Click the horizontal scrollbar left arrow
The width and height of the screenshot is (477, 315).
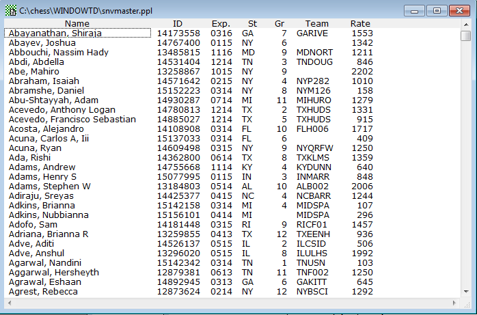[x=8, y=302]
